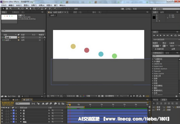The image size is (180, 124).
Task: Open composition flowchart in viewer toolbar
Action: point(140,96)
